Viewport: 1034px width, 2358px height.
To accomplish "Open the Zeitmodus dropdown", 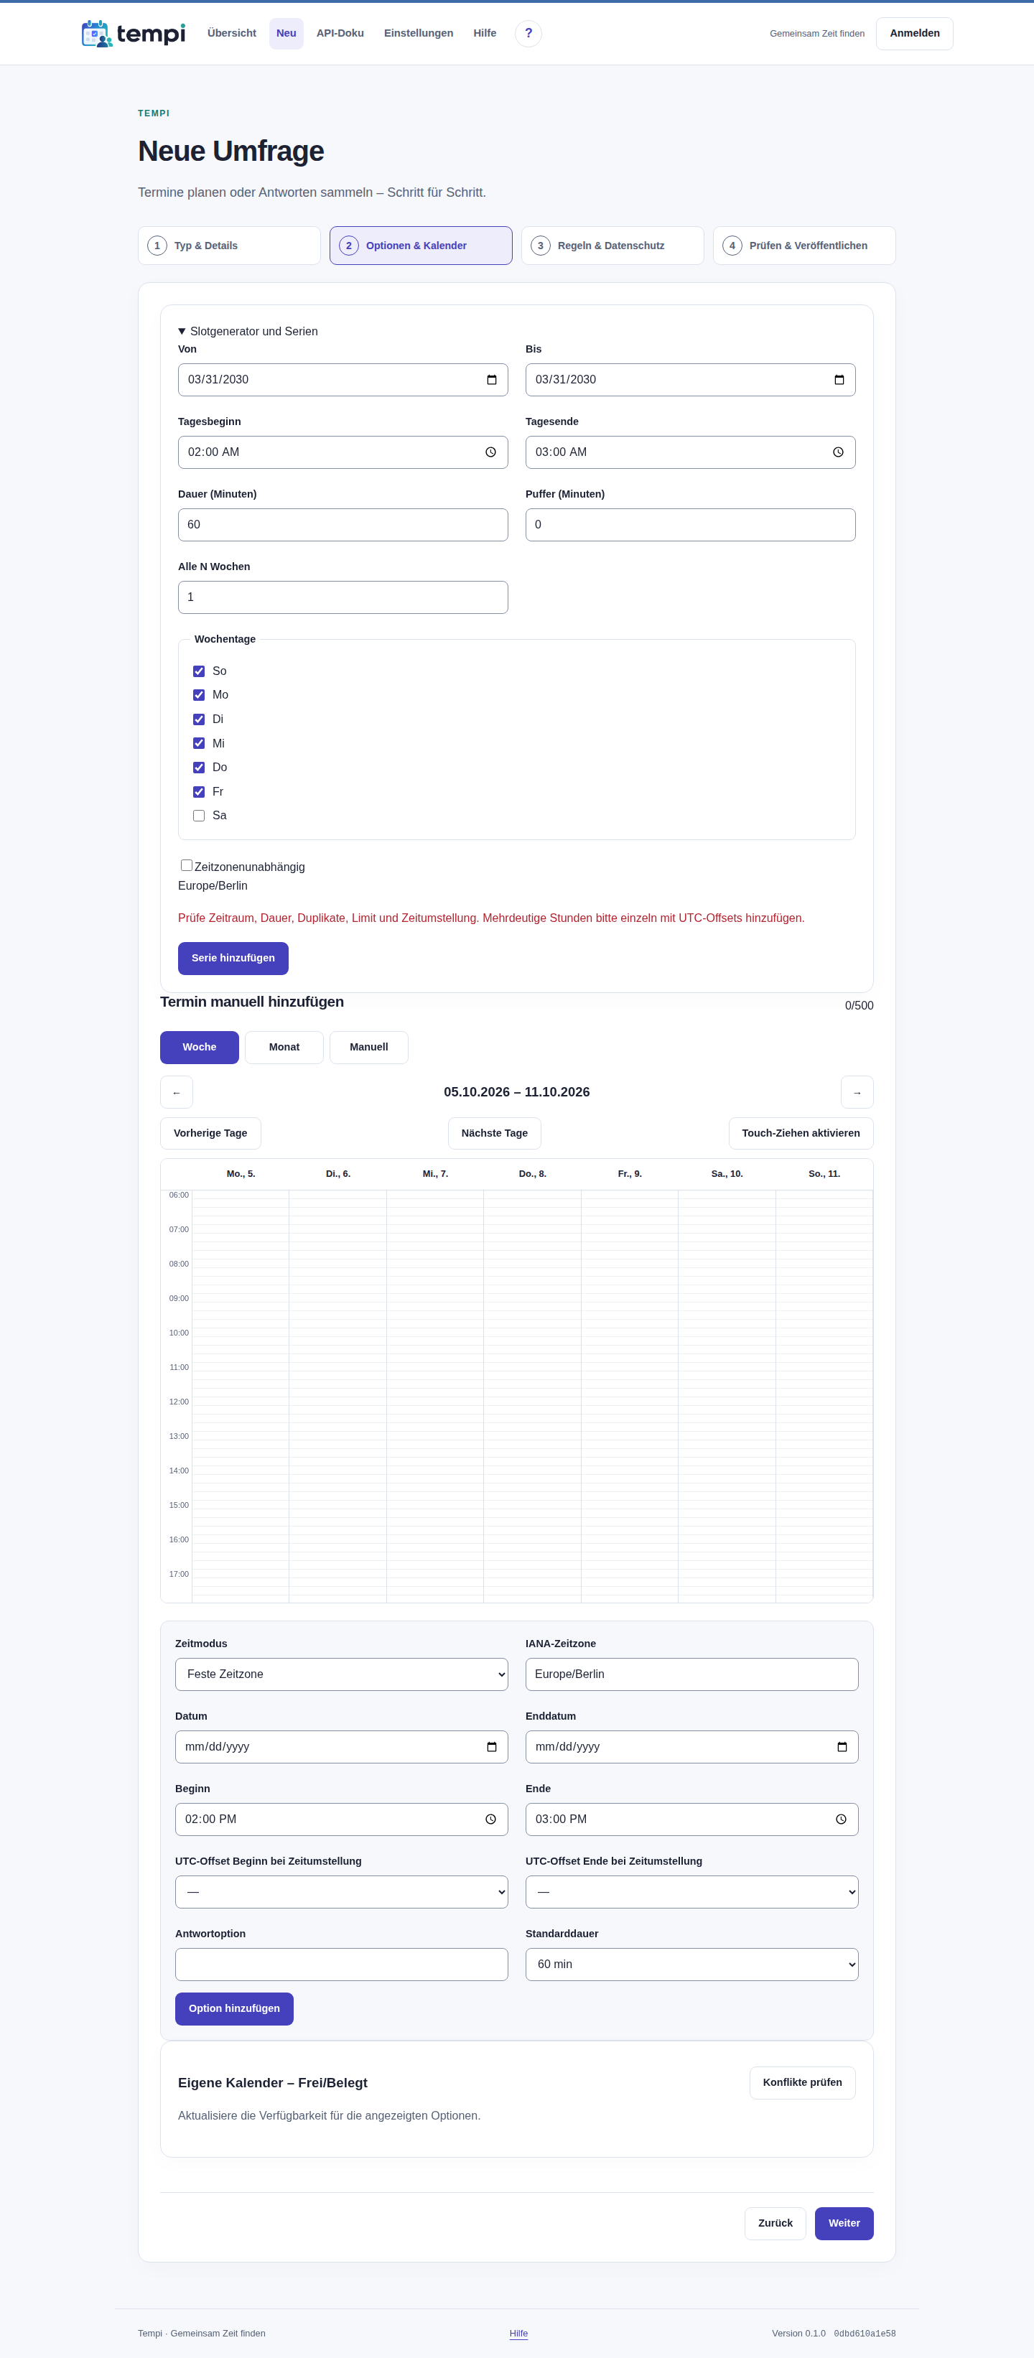I will click(341, 1674).
